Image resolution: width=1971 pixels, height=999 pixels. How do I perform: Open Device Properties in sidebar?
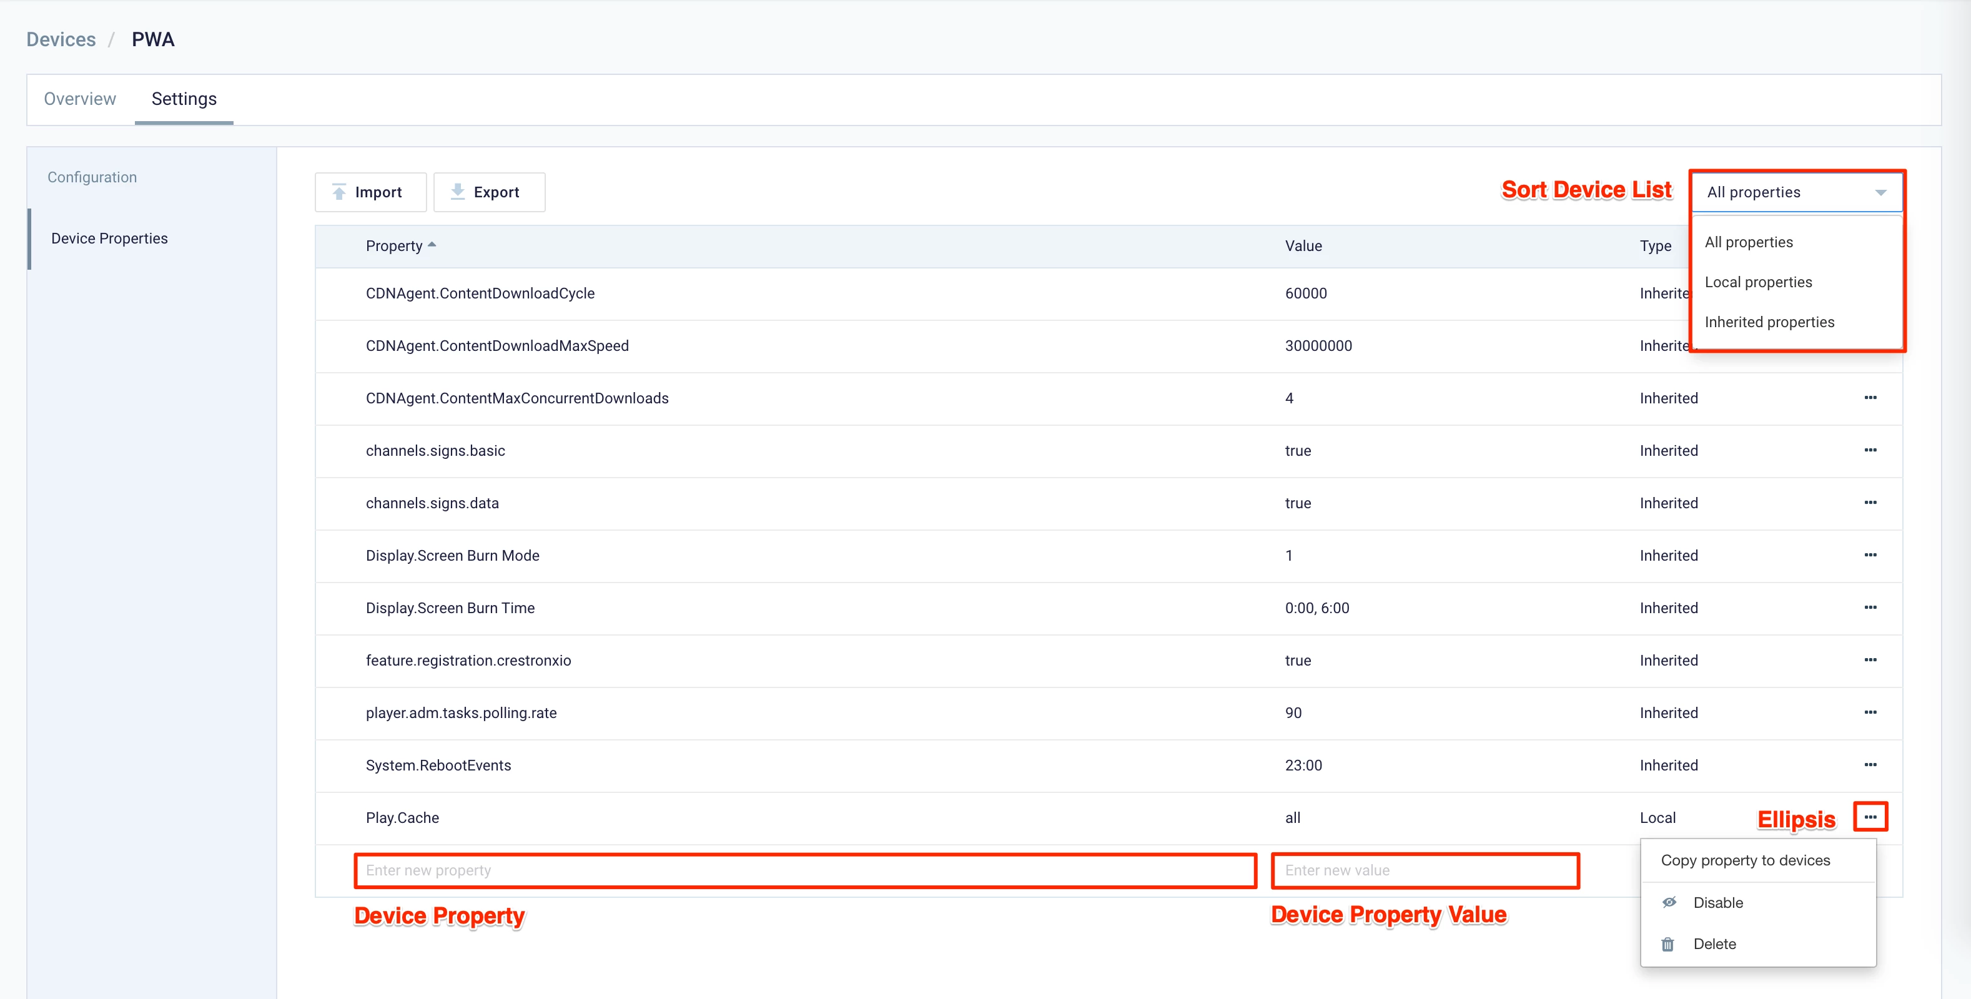(109, 239)
